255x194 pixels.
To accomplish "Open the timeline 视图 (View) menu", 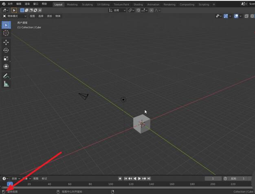I will [36, 179].
